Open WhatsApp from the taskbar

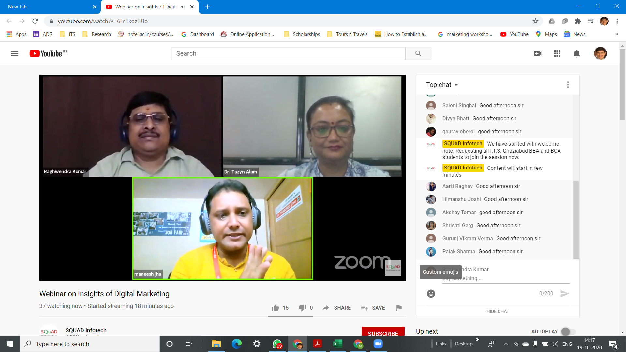click(x=277, y=344)
